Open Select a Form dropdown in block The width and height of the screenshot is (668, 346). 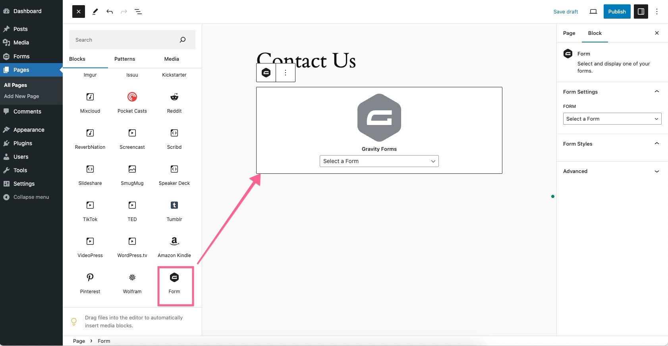(379, 161)
